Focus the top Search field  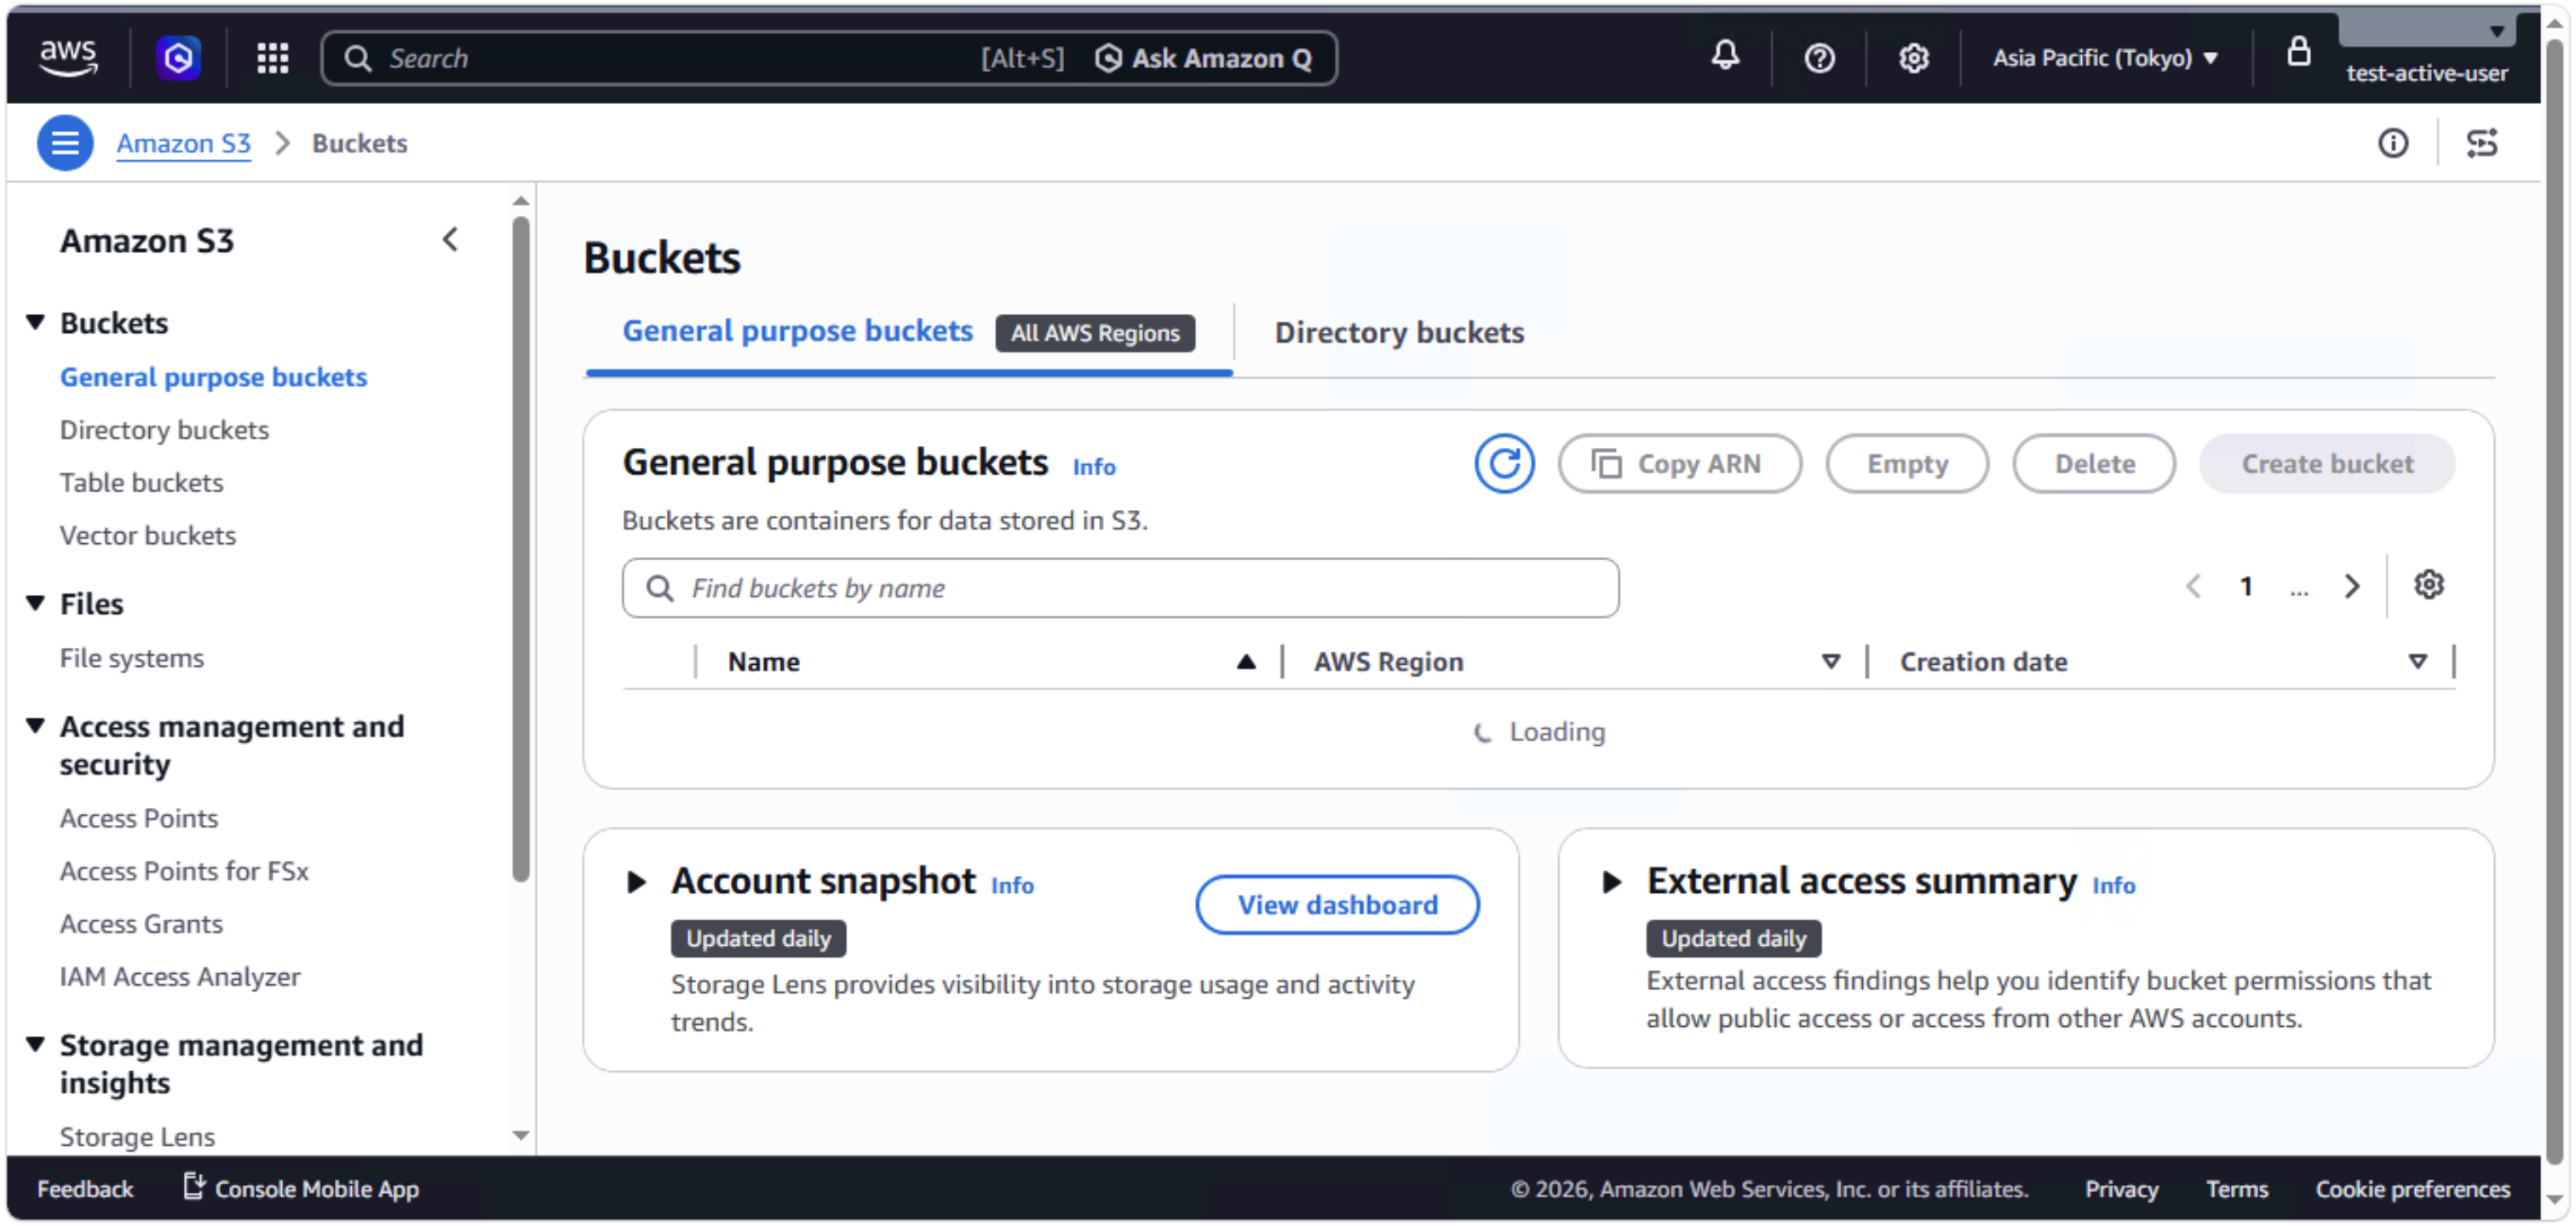point(680,58)
